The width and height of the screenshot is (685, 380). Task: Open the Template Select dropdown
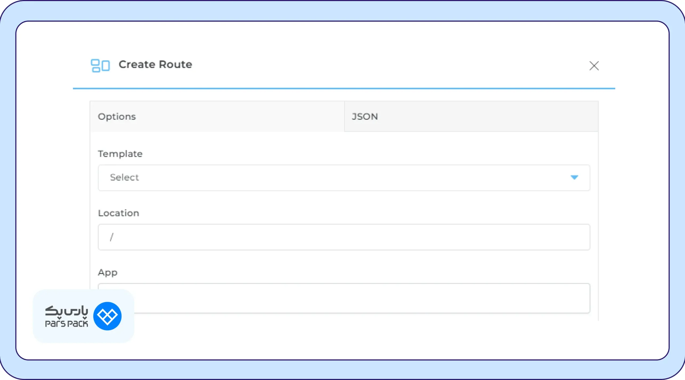point(344,178)
